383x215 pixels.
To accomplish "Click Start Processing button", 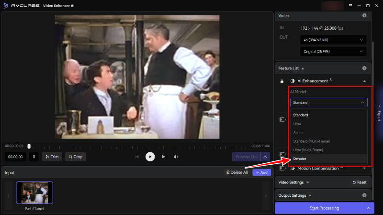I will [319, 208].
